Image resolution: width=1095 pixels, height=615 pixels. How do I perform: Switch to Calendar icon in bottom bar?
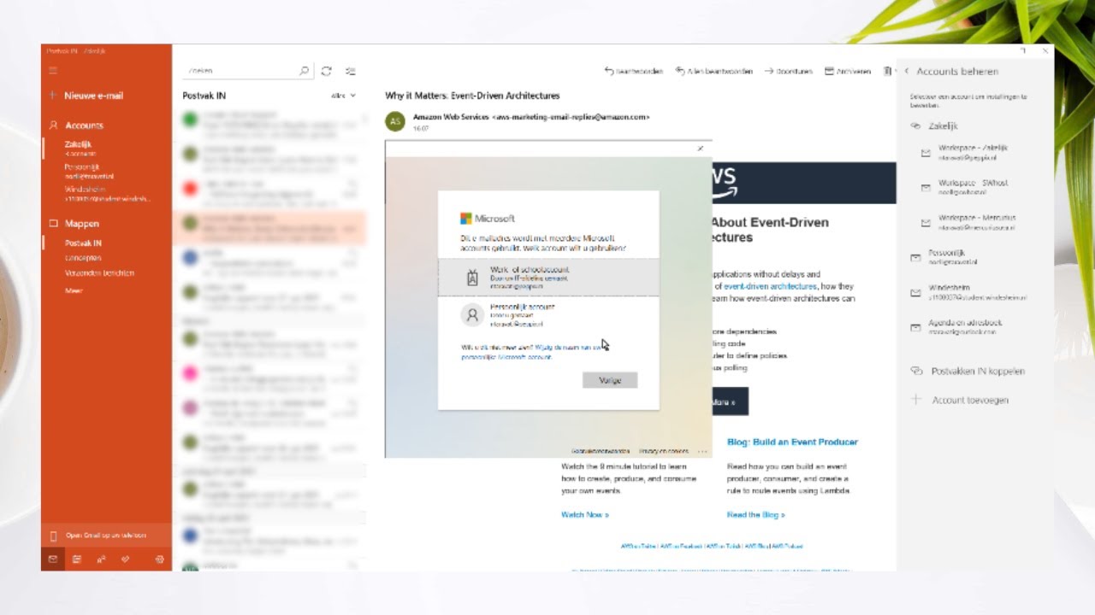[x=77, y=559]
